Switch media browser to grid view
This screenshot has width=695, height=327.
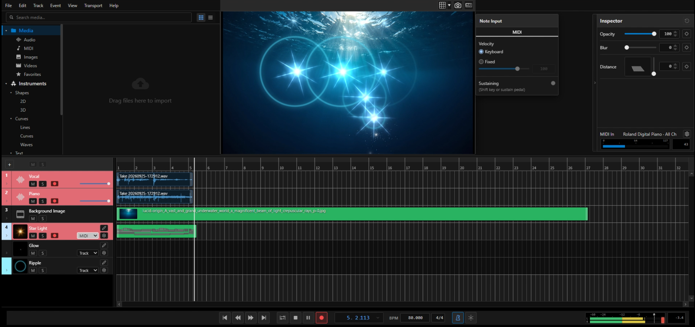point(201,17)
